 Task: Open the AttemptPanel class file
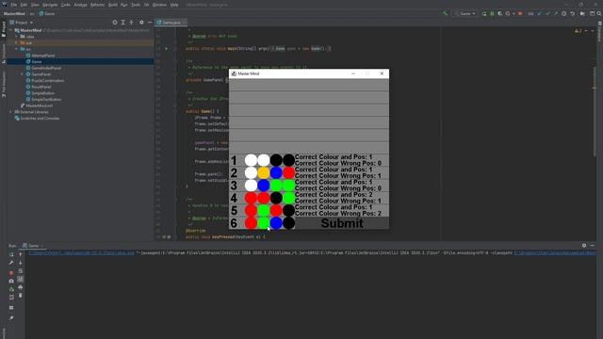(x=42, y=56)
